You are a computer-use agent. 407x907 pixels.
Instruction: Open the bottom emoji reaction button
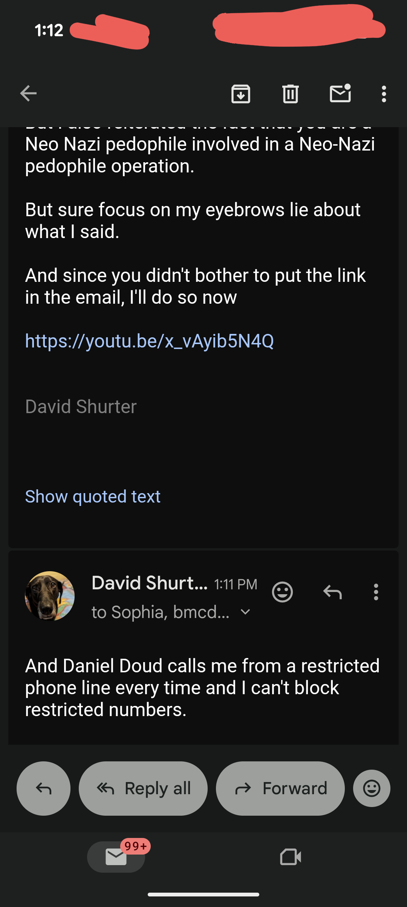[372, 789]
